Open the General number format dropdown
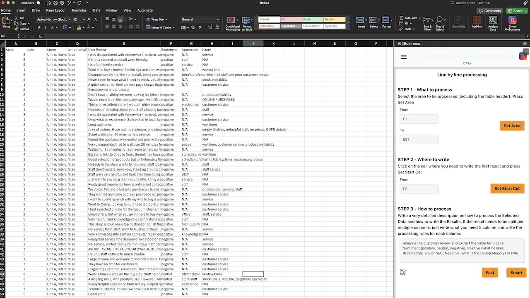 [x=218, y=19]
